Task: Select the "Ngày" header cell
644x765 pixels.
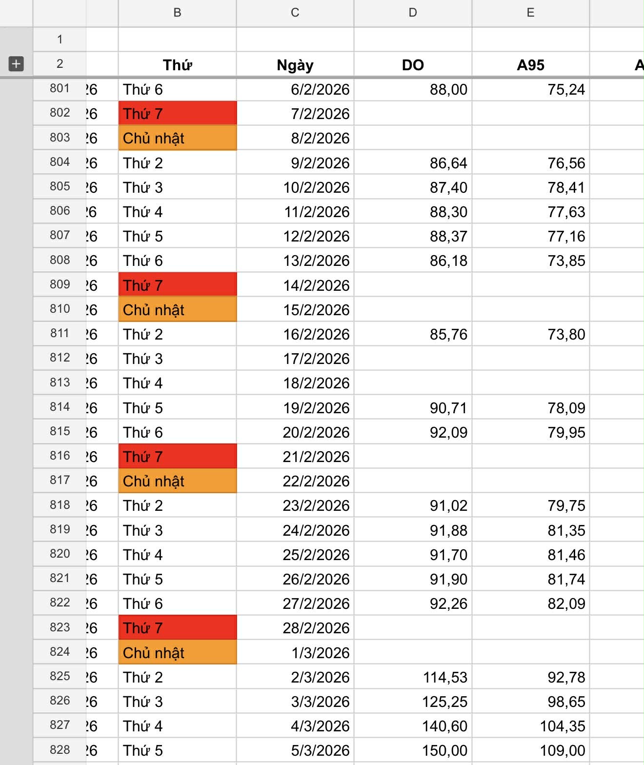Action: [x=295, y=65]
